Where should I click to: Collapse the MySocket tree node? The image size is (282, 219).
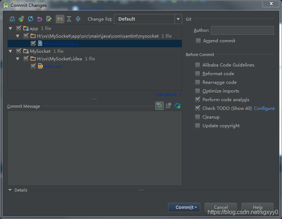(x=11, y=51)
